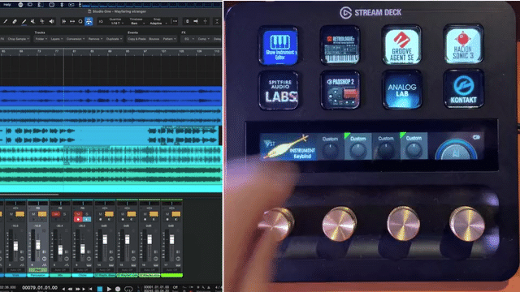Click the fast forward transport button
The height and width of the screenshot is (292, 520).
[x=78, y=289]
